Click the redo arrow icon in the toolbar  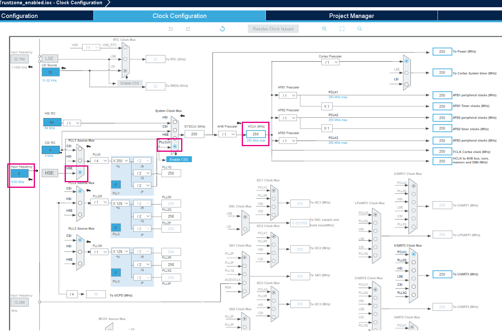[188, 28]
